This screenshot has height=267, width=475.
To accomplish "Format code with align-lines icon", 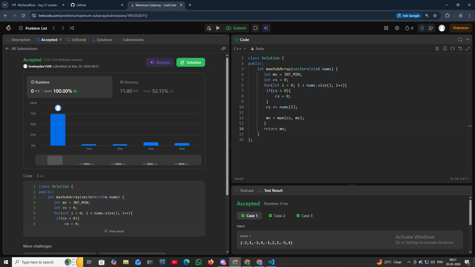I will [437, 49].
